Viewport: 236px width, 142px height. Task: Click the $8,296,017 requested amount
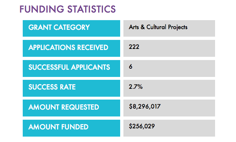(145, 107)
